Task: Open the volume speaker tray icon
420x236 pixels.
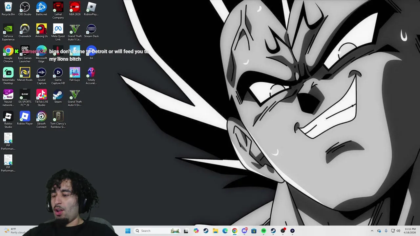Action: (x=398, y=231)
